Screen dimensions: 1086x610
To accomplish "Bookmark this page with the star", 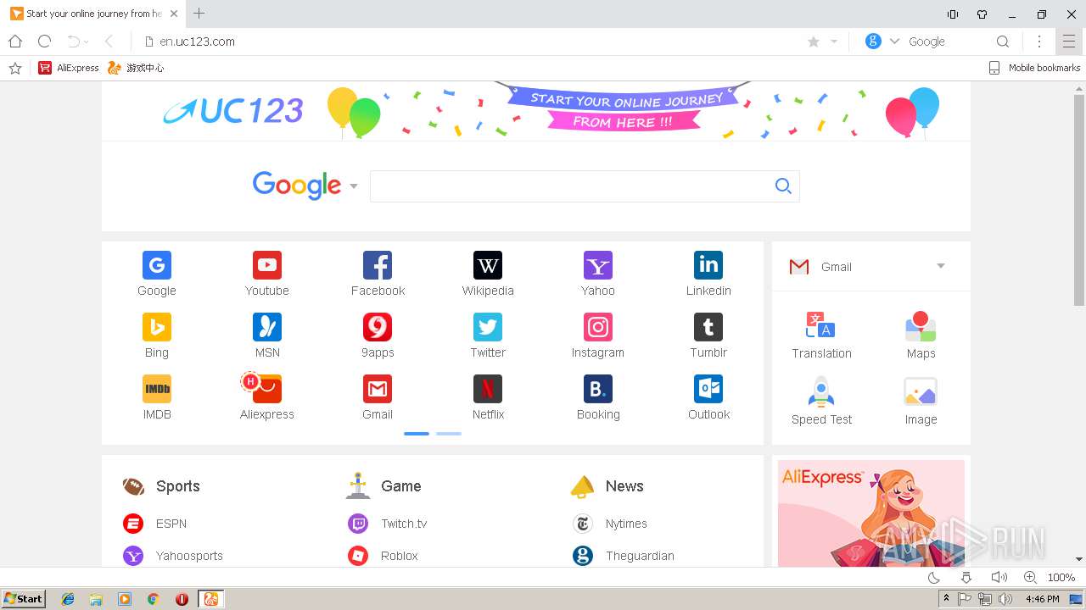I will (x=813, y=42).
